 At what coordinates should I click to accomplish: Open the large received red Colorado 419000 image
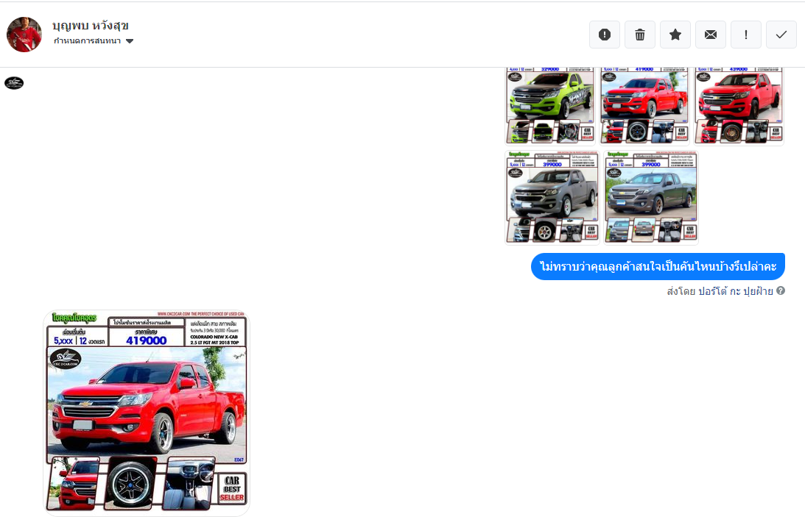coord(147,413)
